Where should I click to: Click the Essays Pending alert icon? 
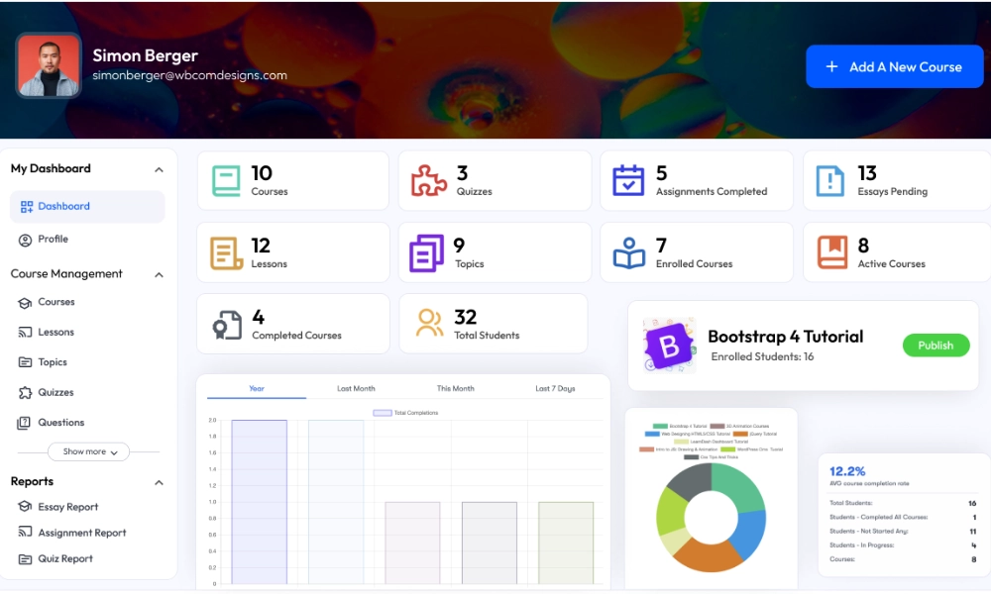[829, 180]
